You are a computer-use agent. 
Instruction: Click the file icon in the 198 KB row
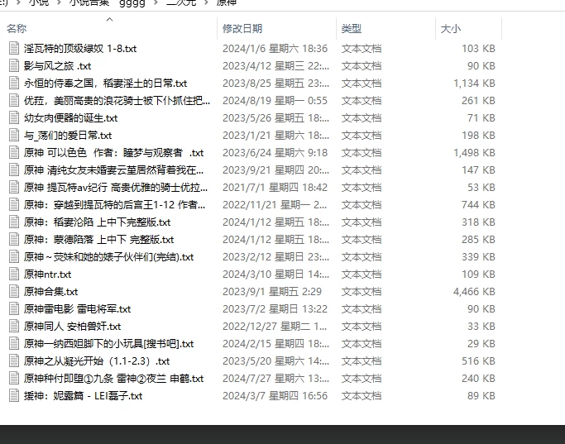(14, 135)
